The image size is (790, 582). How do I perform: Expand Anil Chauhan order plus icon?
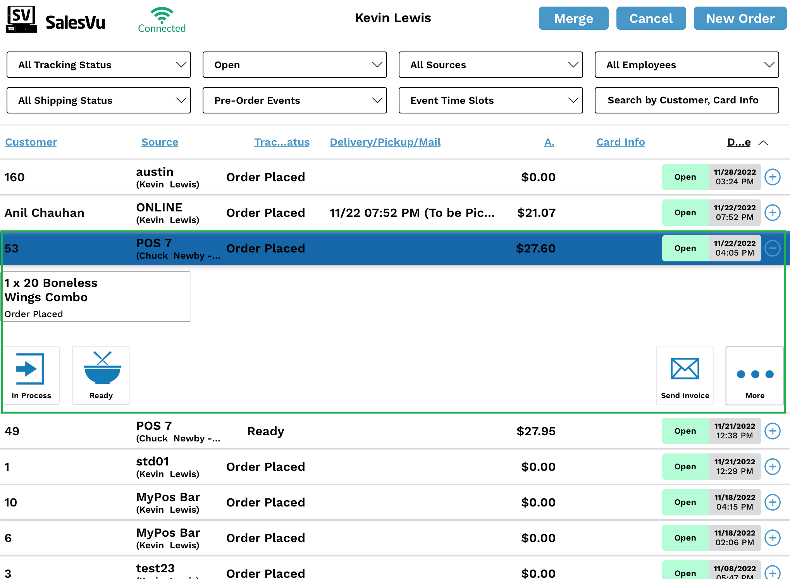(772, 213)
